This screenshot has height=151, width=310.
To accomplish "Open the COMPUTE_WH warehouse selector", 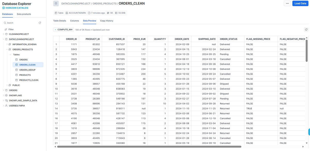I will [64, 30].
